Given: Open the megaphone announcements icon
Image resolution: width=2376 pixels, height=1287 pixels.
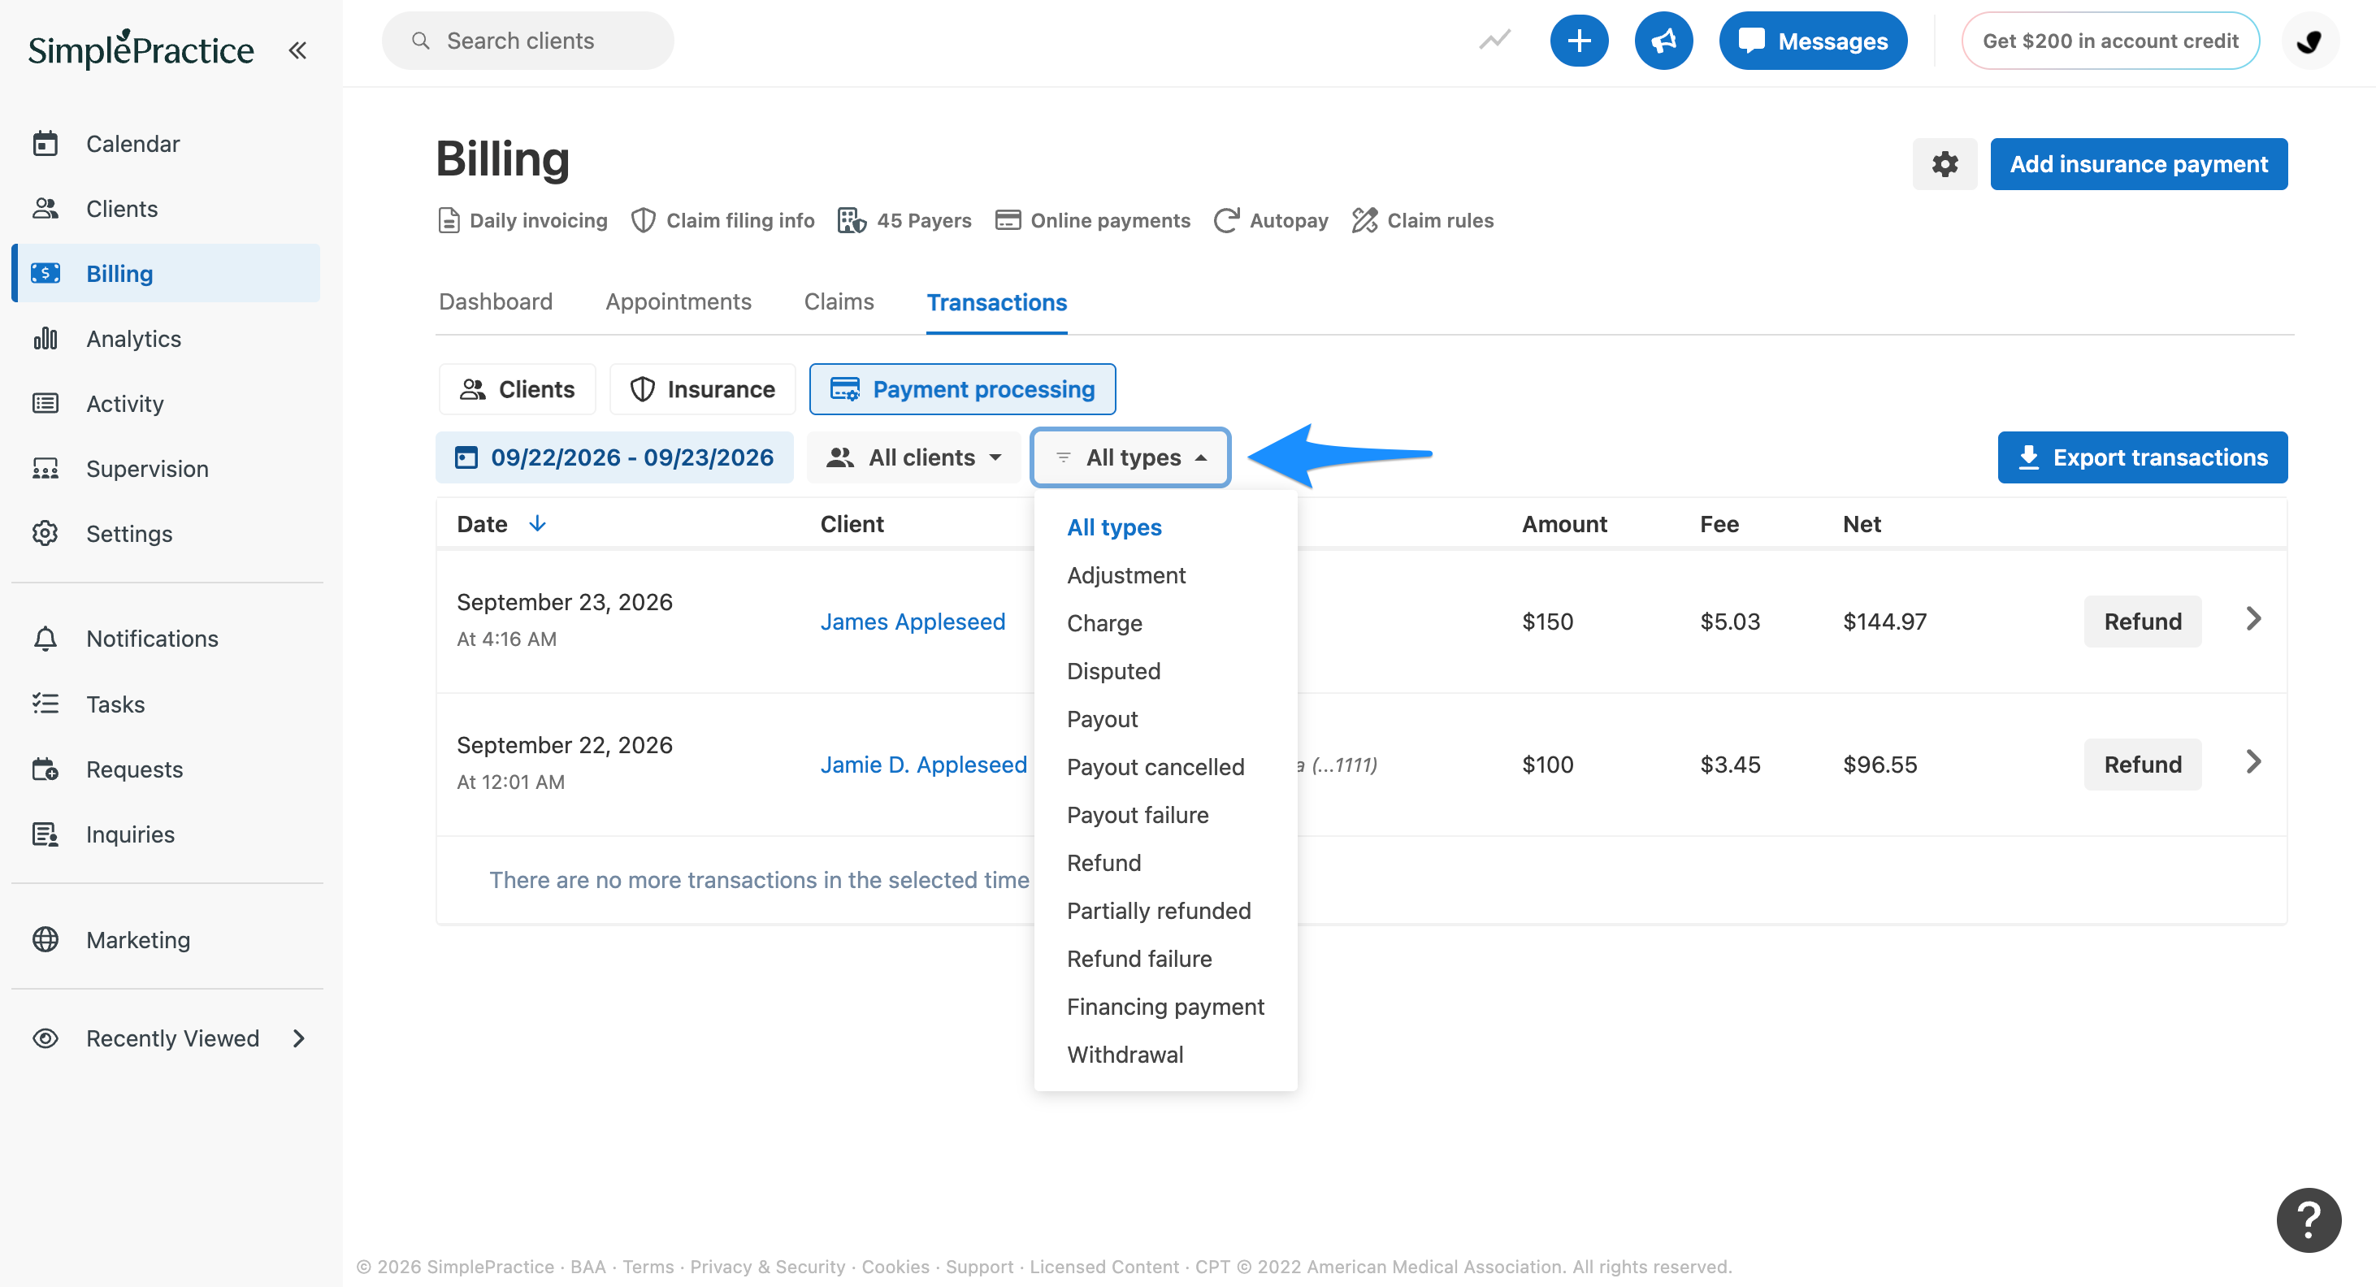Looking at the screenshot, I should (x=1663, y=41).
